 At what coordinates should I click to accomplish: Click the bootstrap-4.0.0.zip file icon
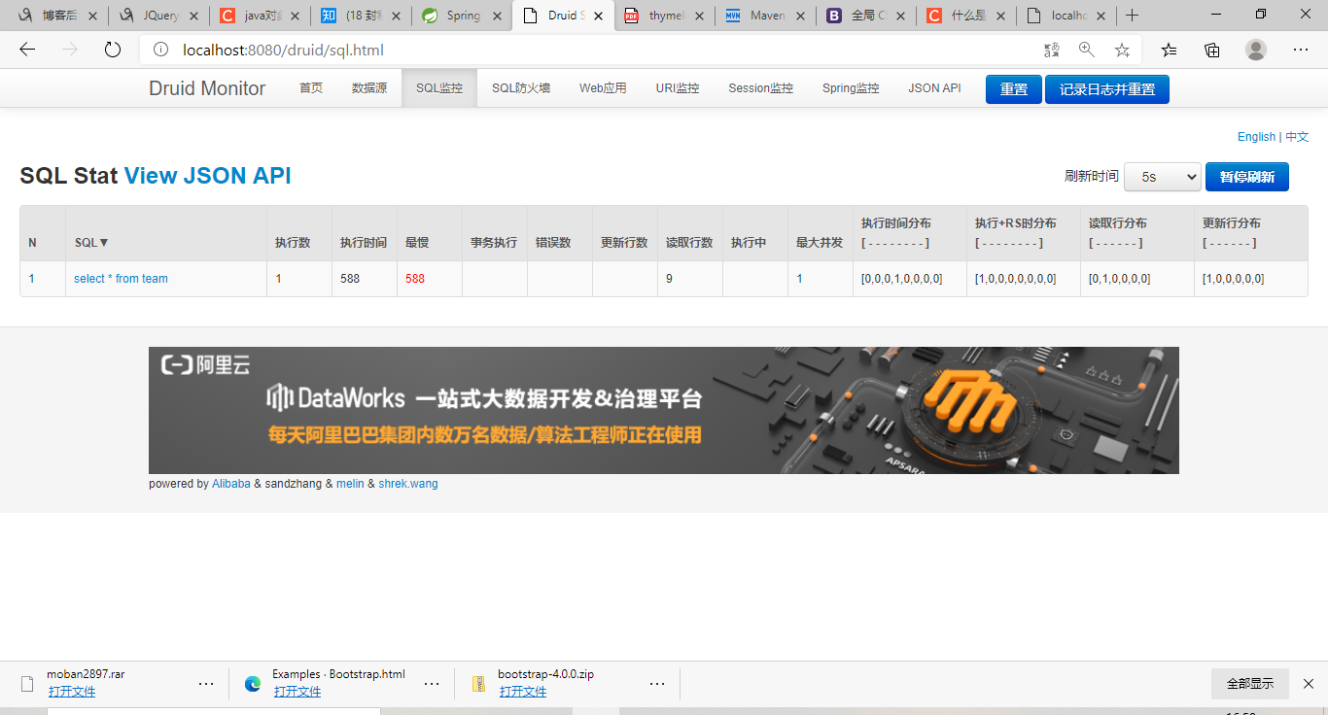478,684
